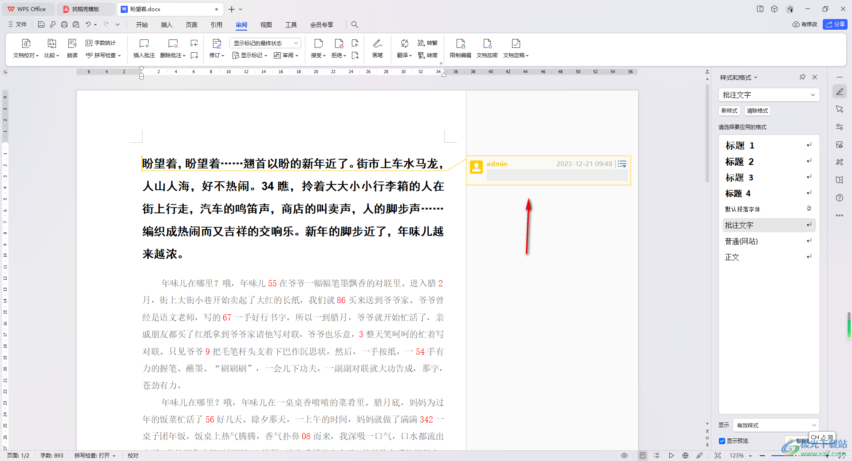852x461 pixels.
Task: Apply the 标题 1 style
Action: point(769,145)
